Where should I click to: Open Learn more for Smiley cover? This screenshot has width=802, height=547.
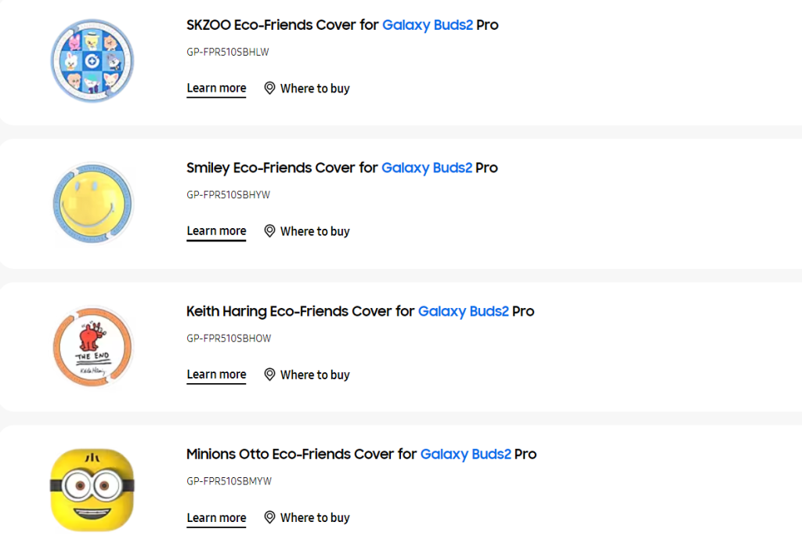[216, 231]
